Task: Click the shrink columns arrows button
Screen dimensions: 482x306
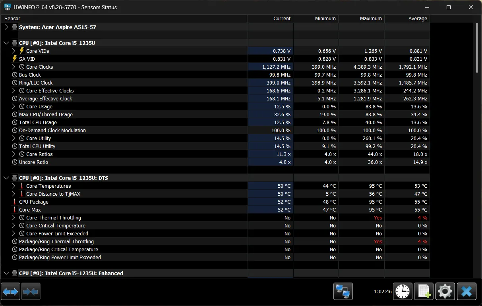Action: point(31,292)
